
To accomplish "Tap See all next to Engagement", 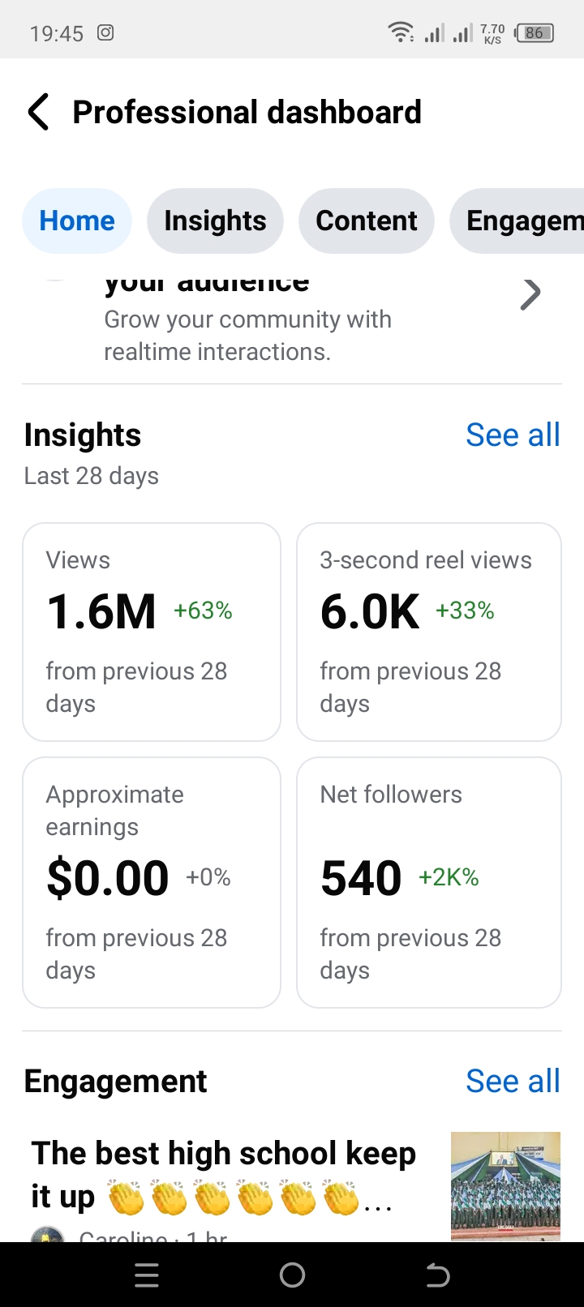I will [513, 1082].
